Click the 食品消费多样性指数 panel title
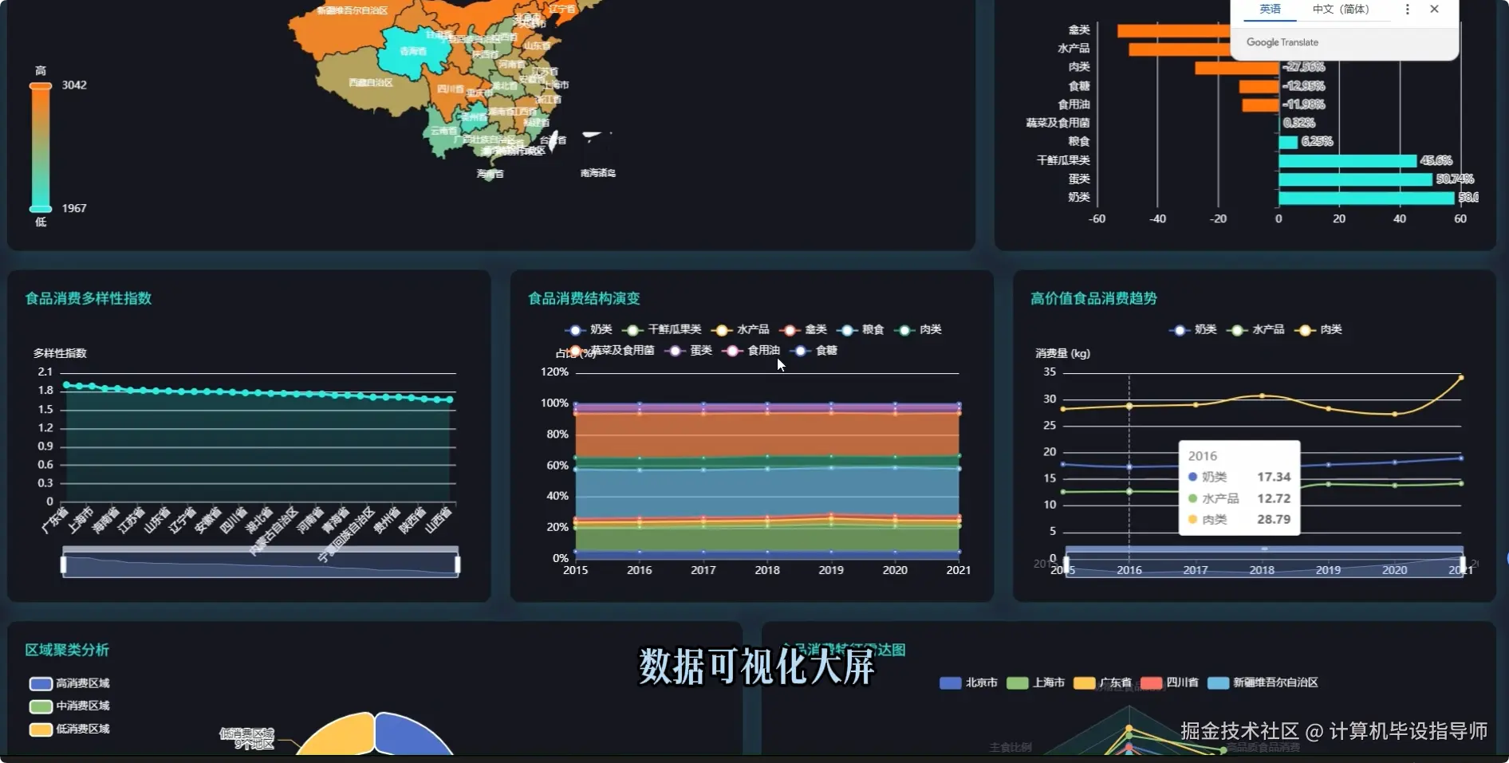The image size is (1509, 763). coord(89,298)
